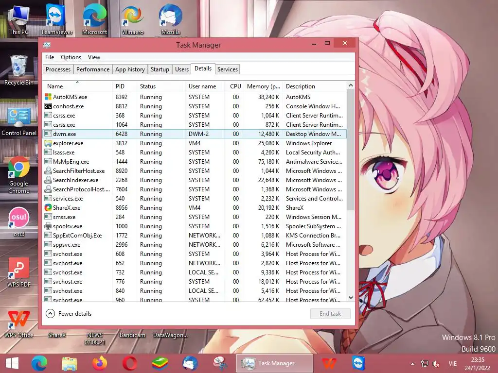
Task: Switch to the Performance tab
Action: pyautogui.click(x=93, y=69)
